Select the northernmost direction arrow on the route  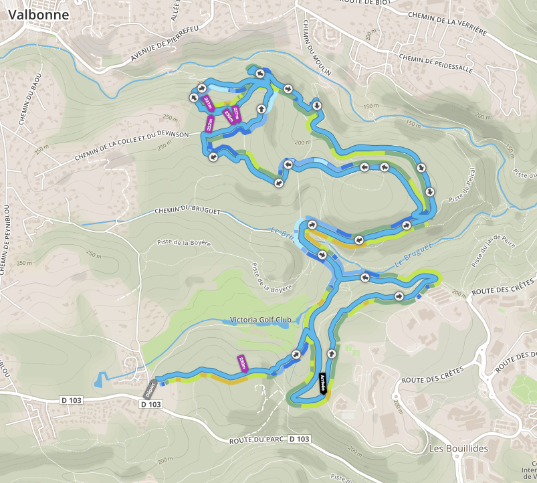point(259,72)
